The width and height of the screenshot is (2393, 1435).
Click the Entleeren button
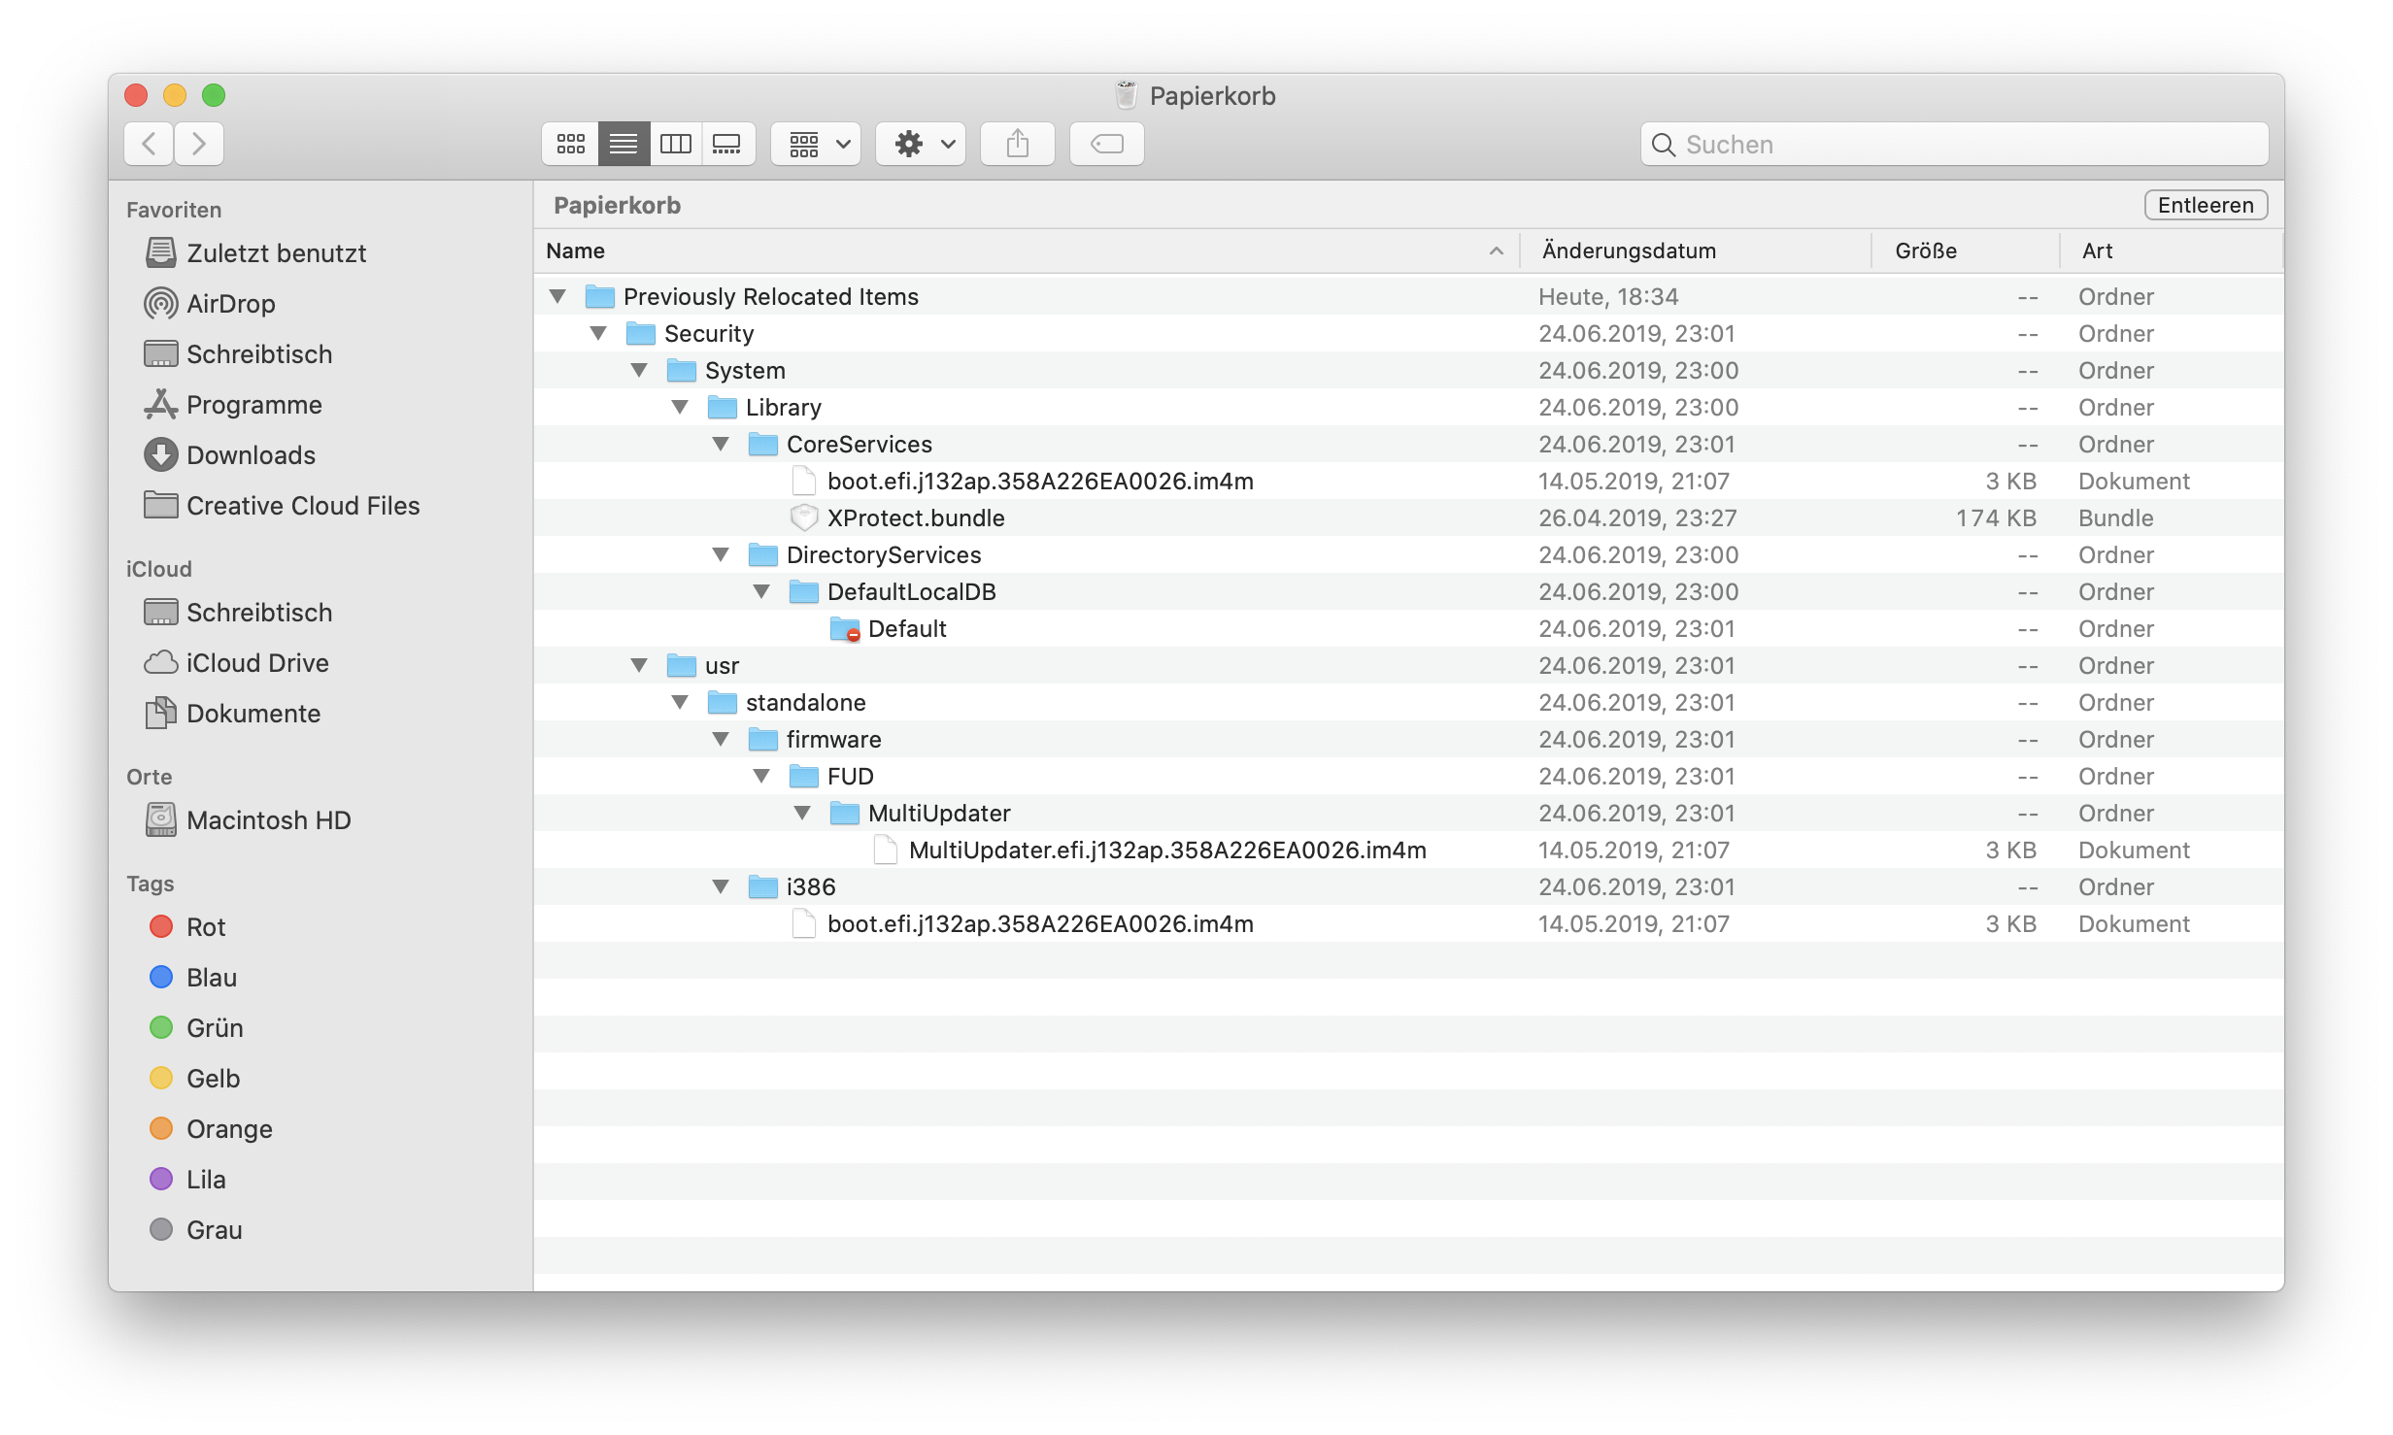point(2205,205)
